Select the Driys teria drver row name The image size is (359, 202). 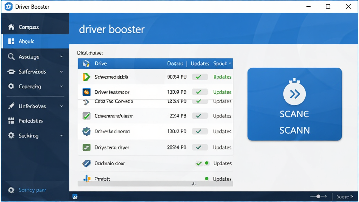(112, 147)
